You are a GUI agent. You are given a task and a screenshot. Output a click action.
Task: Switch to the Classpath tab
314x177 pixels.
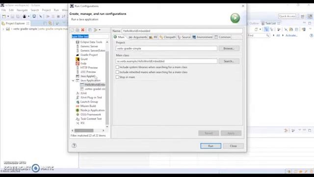click(x=168, y=37)
